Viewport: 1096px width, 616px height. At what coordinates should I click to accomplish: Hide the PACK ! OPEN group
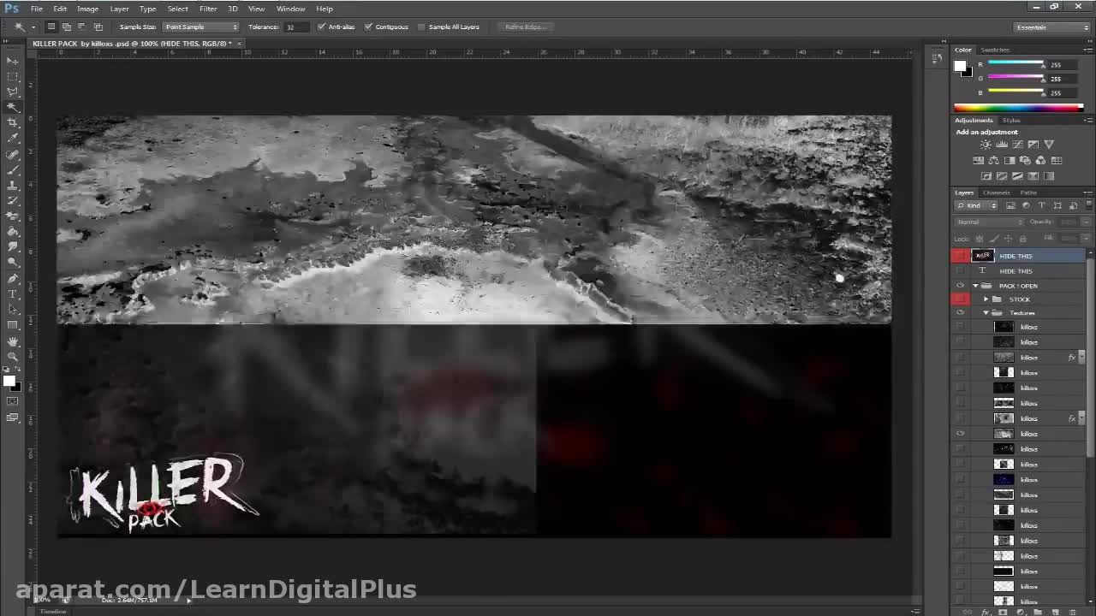pos(960,286)
